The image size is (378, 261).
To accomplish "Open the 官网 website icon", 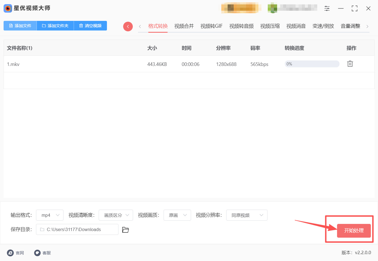I will (10, 253).
